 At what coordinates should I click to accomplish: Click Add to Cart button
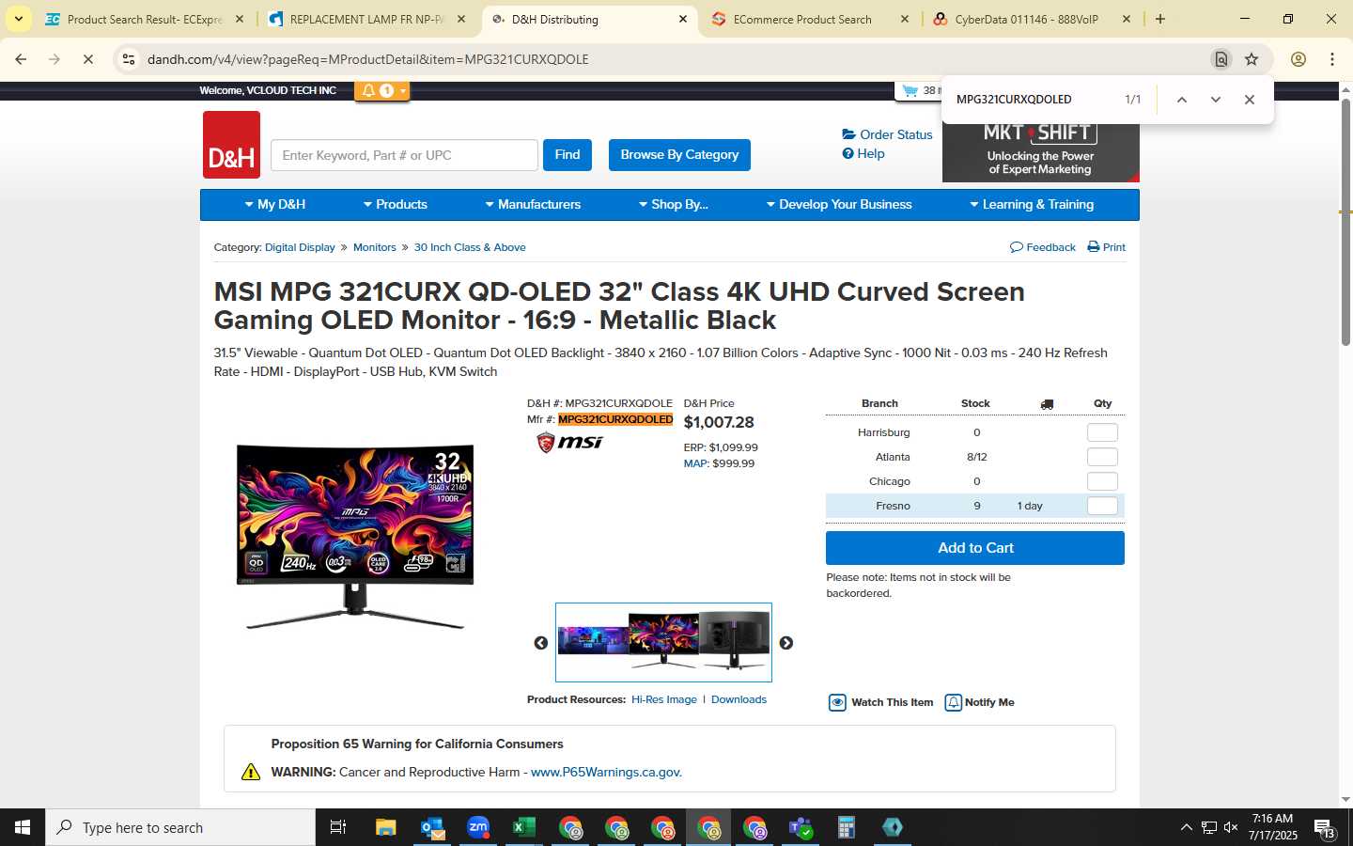pos(975,548)
